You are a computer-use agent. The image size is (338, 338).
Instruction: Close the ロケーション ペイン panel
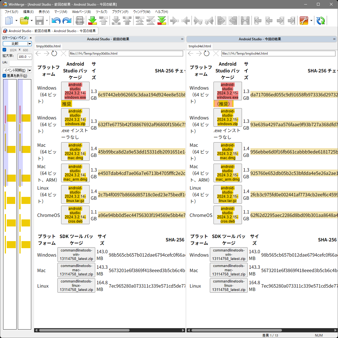pos(31,38)
